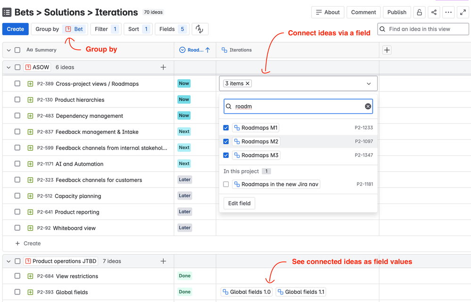The height and width of the screenshot is (302, 471).
Task: Click the idea type icon for P2-837
Action: [x=30, y=132]
